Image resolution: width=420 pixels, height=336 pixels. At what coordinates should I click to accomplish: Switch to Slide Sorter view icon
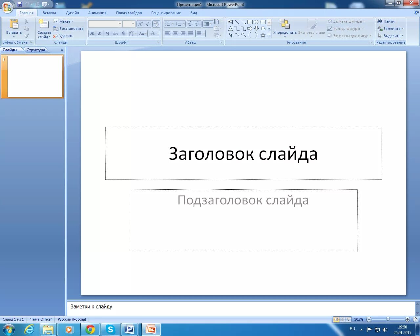tap(342, 319)
